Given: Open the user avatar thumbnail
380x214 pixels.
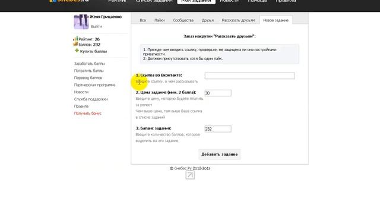Looking at the screenshot, I should [81, 21].
